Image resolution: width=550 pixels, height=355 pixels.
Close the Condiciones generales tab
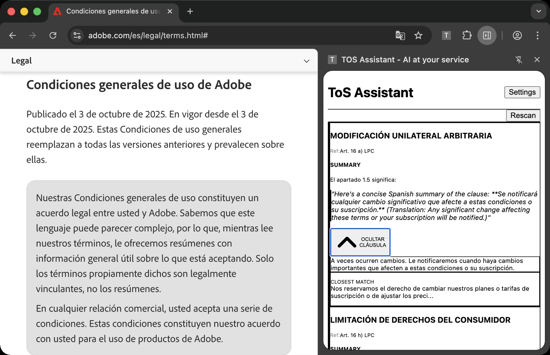(170, 11)
